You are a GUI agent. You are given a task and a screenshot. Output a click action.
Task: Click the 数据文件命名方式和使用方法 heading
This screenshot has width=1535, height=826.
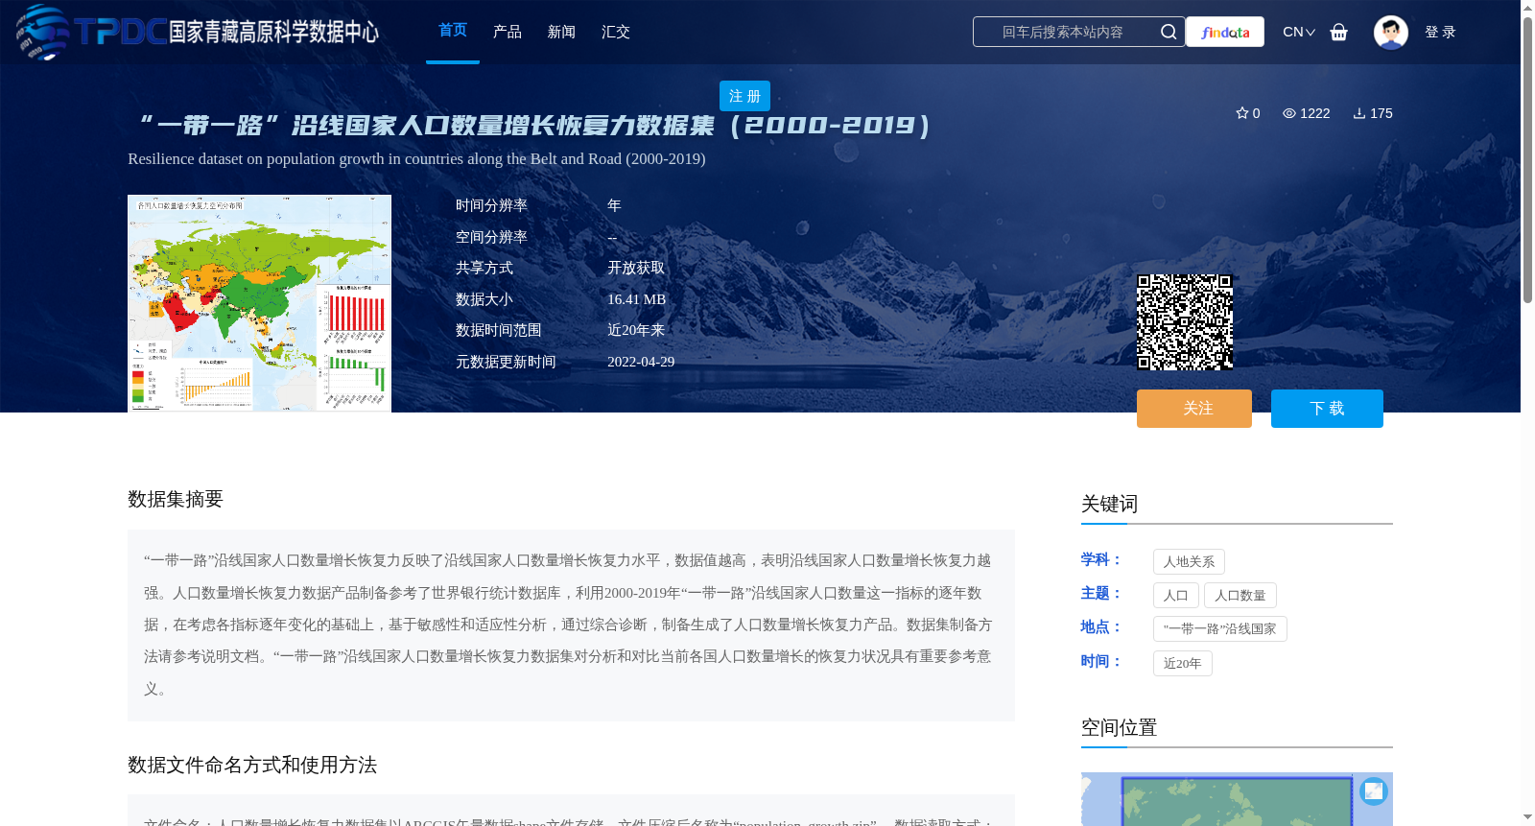252,765
